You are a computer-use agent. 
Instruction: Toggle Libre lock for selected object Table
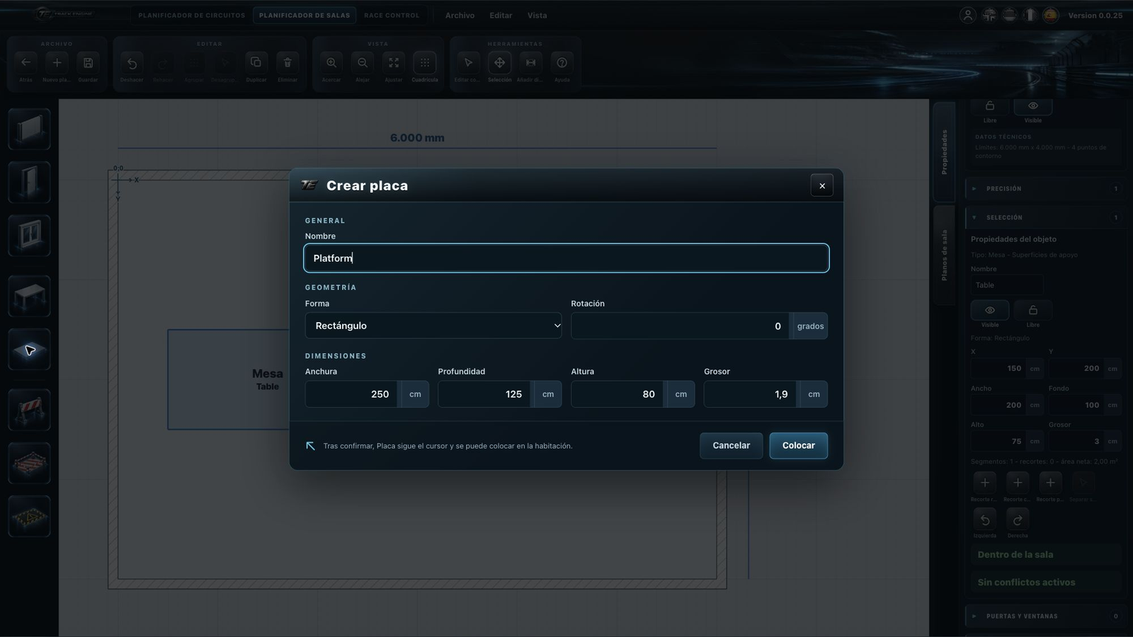[x=1033, y=310]
